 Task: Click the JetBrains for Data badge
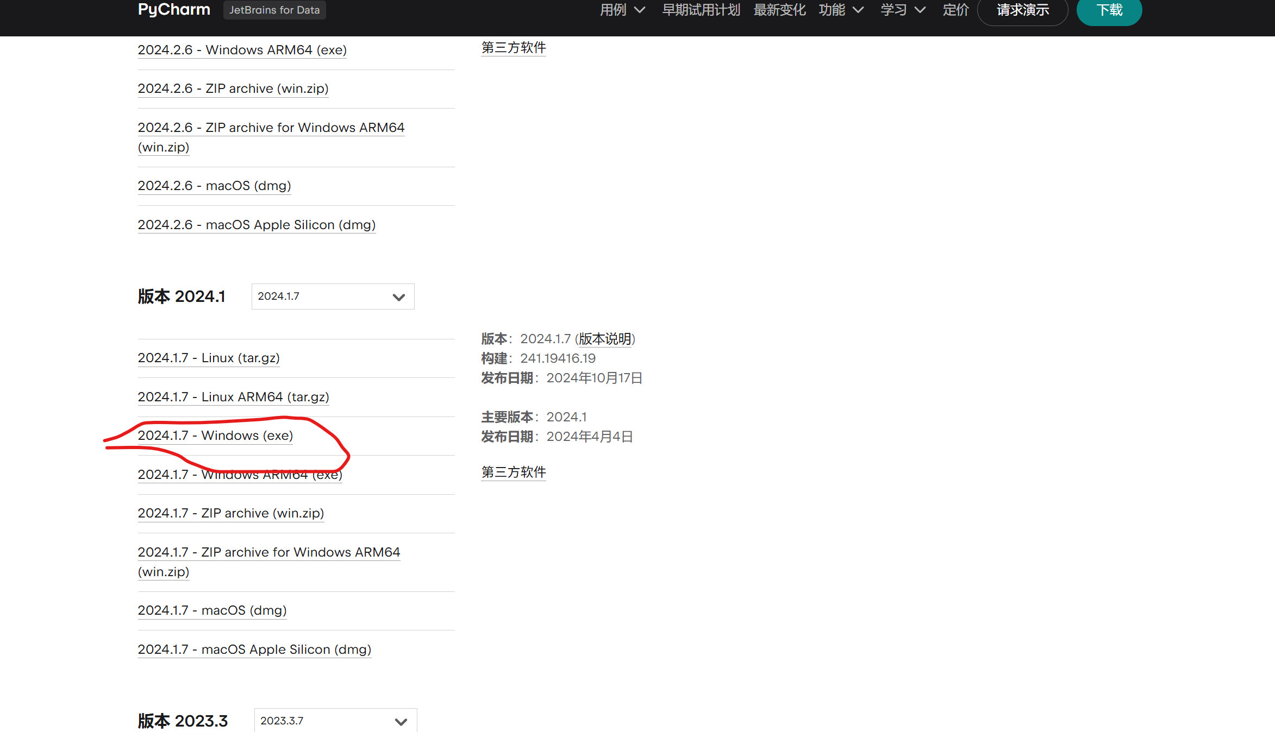(274, 10)
